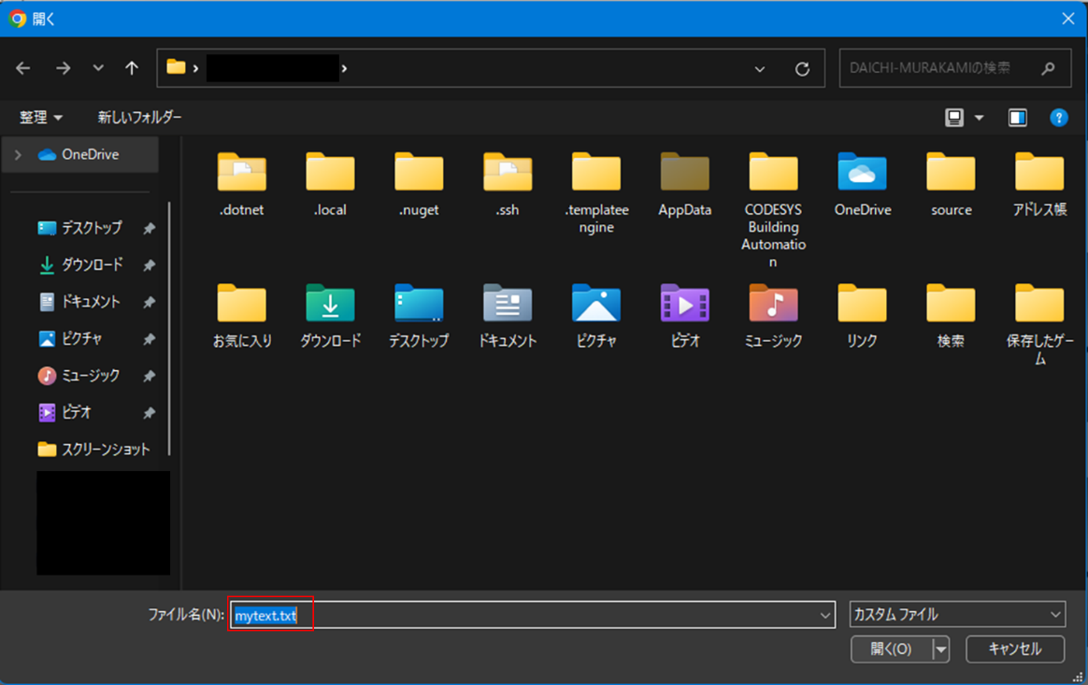Expand the file name history dropdown
Screen dimensions: 1088x685
coord(825,615)
